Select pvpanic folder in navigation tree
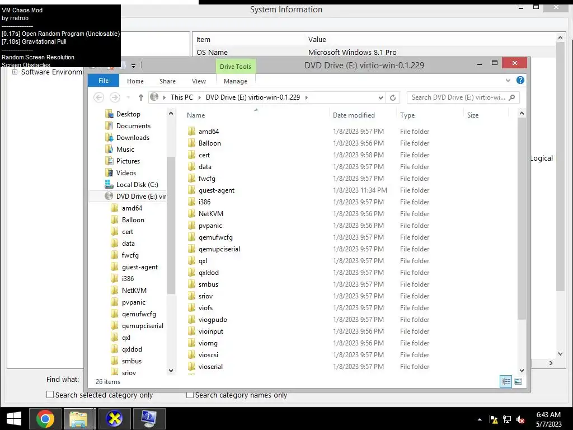Screen dimensions: 573x430 (128, 302)
